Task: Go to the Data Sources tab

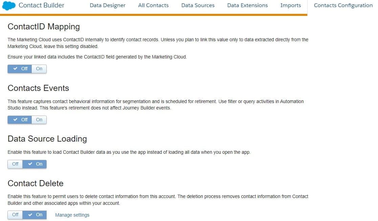Action: (198, 5)
